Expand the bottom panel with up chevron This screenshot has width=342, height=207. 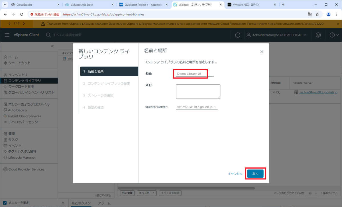click(x=63, y=203)
